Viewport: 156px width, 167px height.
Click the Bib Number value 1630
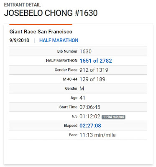coord(85,51)
